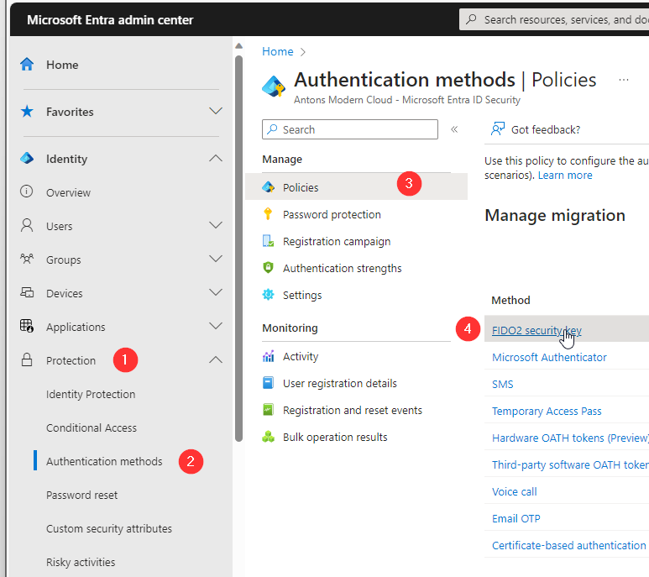Open Custom security attributes
The image size is (649, 577).
click(109, 528)
